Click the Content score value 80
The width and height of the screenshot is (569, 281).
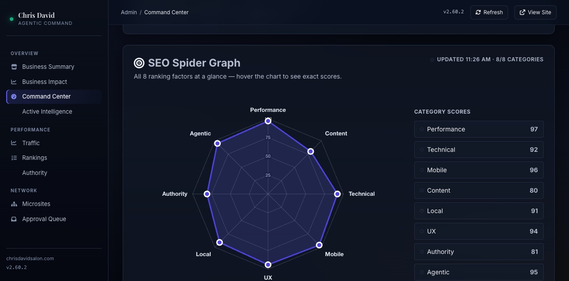[533, 190]
